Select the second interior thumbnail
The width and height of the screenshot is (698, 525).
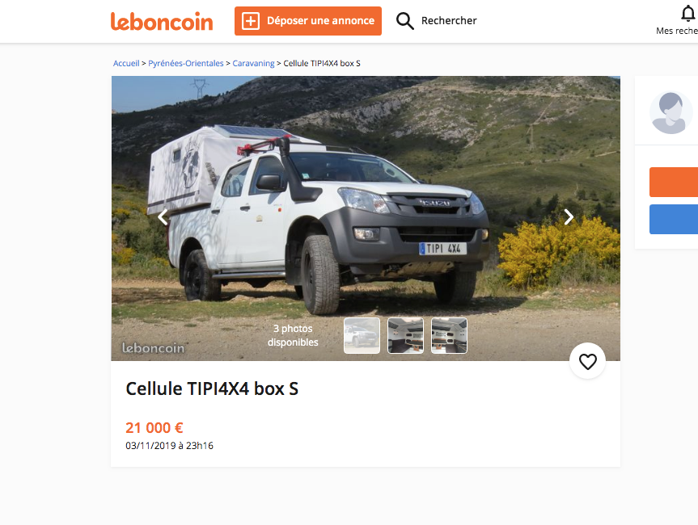tap(405, 336)
